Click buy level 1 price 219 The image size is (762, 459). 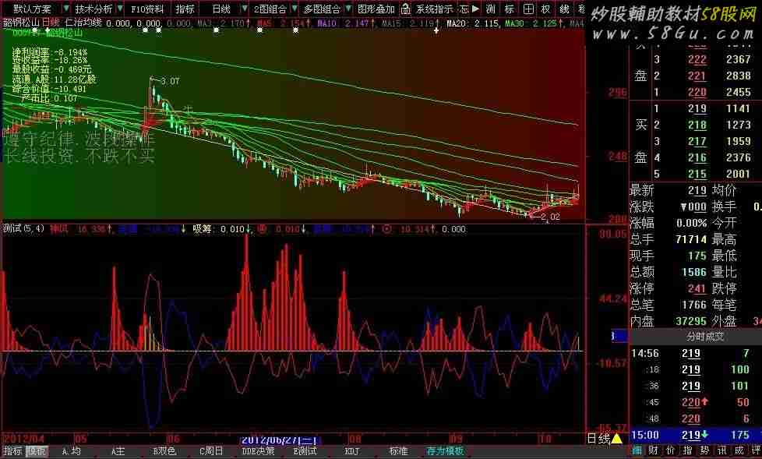[697, 109]
